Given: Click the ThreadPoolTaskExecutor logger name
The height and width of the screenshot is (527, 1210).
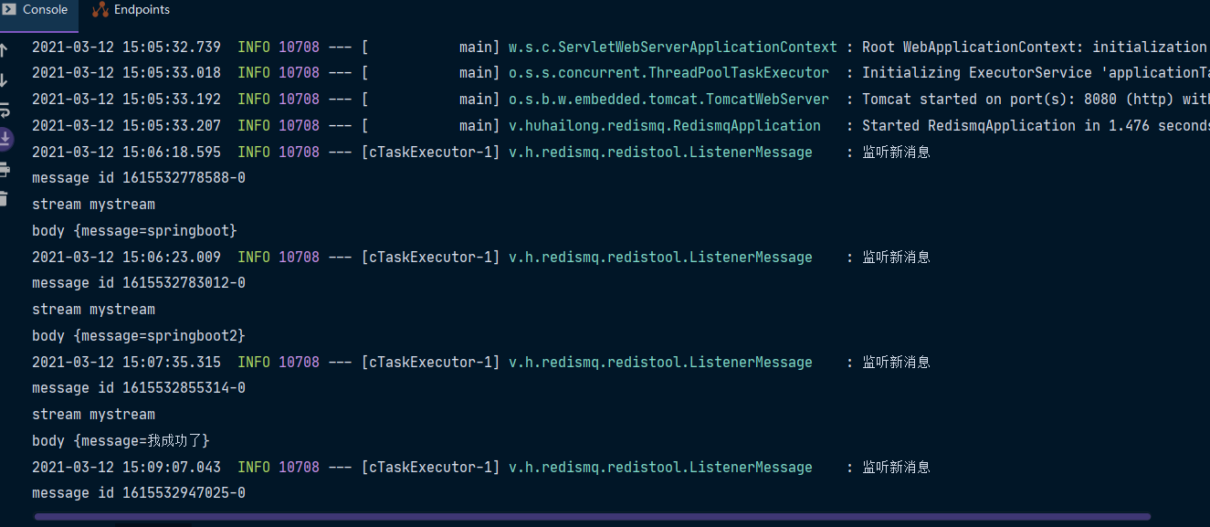Looking at the screenshot, I should (x=668, y=72).
